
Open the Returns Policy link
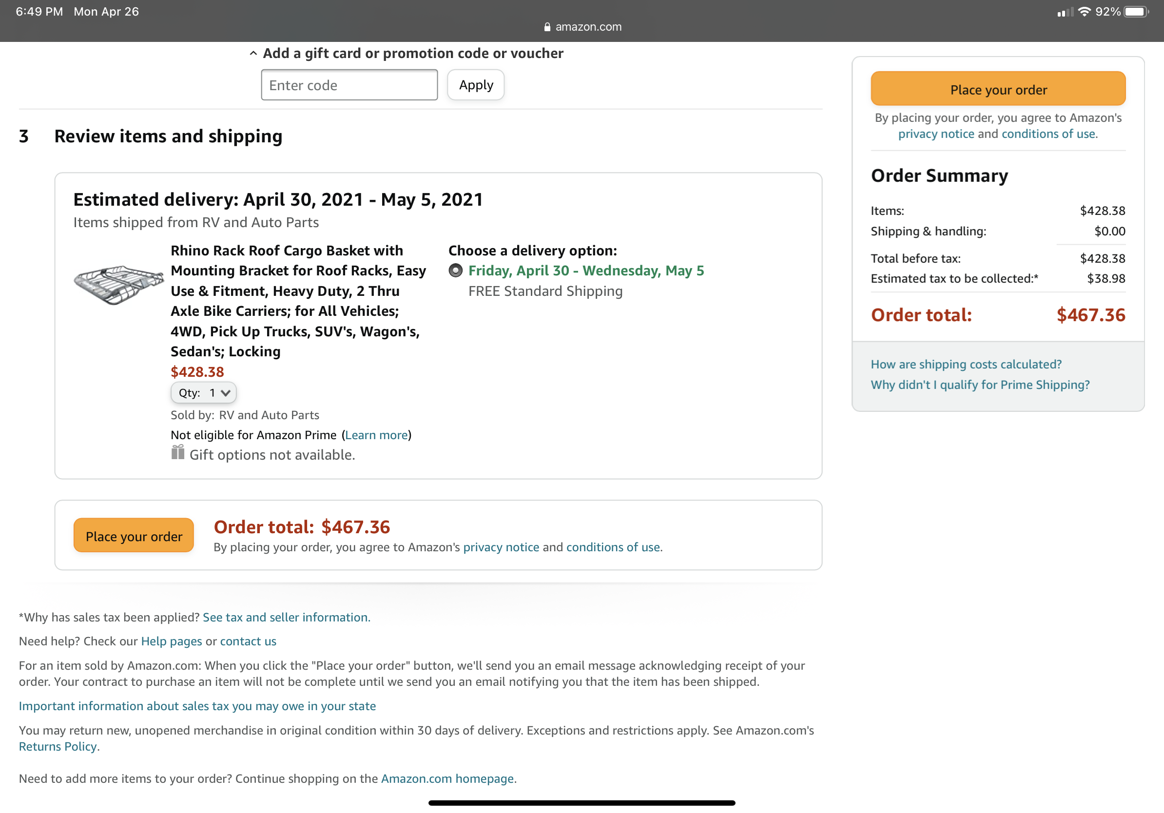point(59,746)
